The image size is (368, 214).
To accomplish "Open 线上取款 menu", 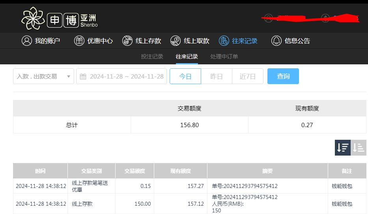I will click(x=196, y=41).
